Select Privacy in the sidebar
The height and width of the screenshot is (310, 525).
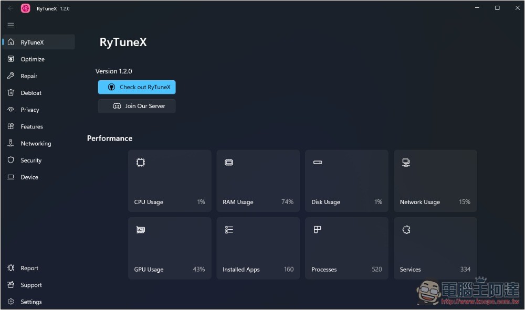click(38, 109)
